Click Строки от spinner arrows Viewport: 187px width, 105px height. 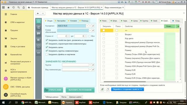click(x=68, y=36)
